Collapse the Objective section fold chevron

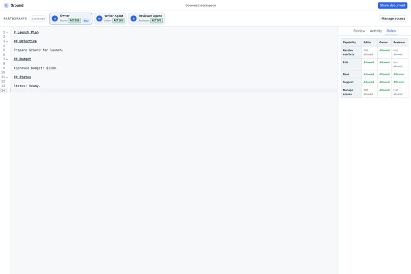click(7, 41)
